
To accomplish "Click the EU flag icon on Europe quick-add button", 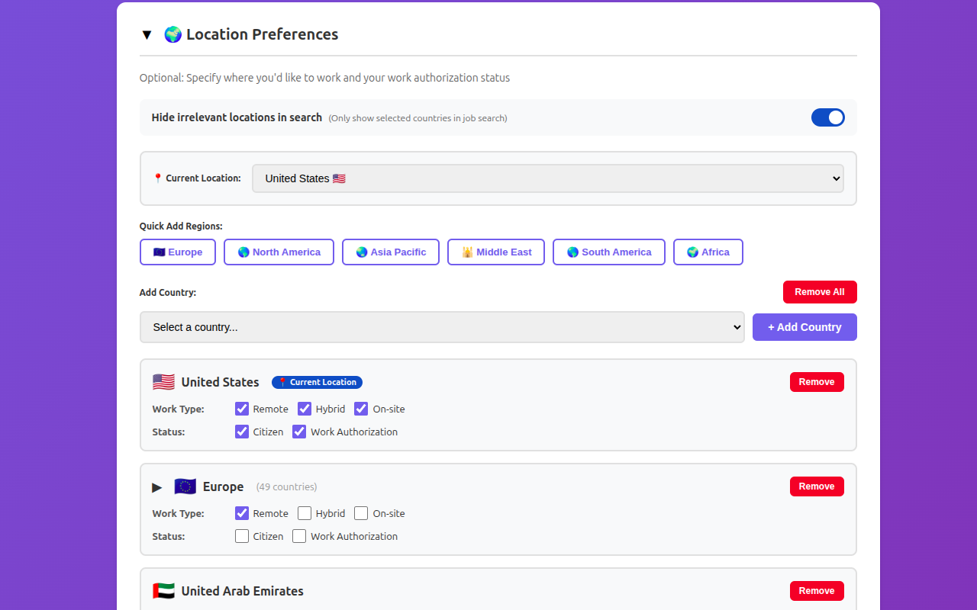I will click(x=159, y=252).
